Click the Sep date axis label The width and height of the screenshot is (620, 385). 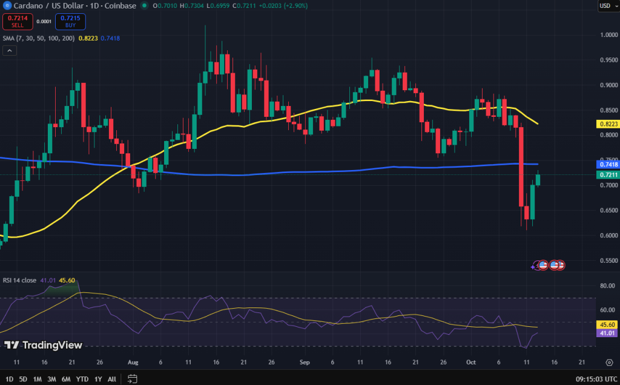(x=305, y=362)
